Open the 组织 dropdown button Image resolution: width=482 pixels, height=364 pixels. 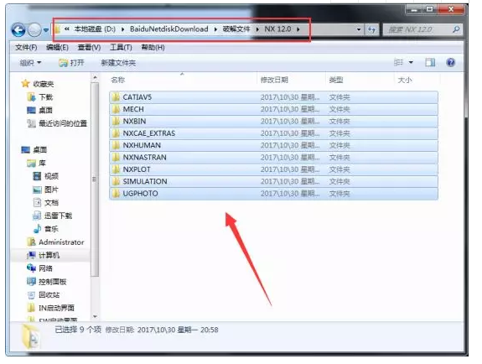pos(30,63)
